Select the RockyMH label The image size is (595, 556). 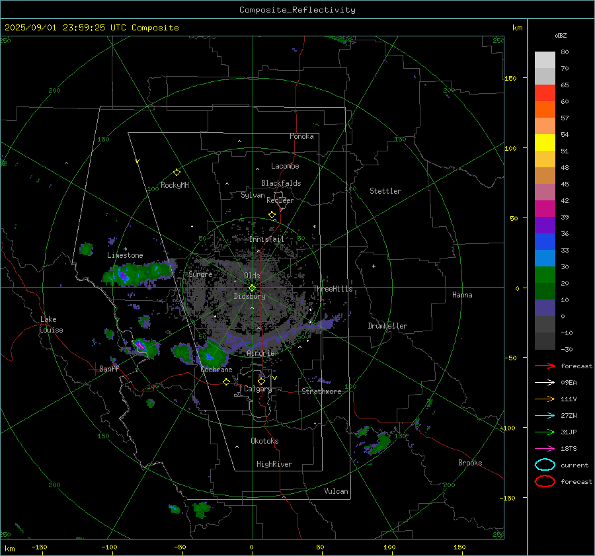(175, 185)
